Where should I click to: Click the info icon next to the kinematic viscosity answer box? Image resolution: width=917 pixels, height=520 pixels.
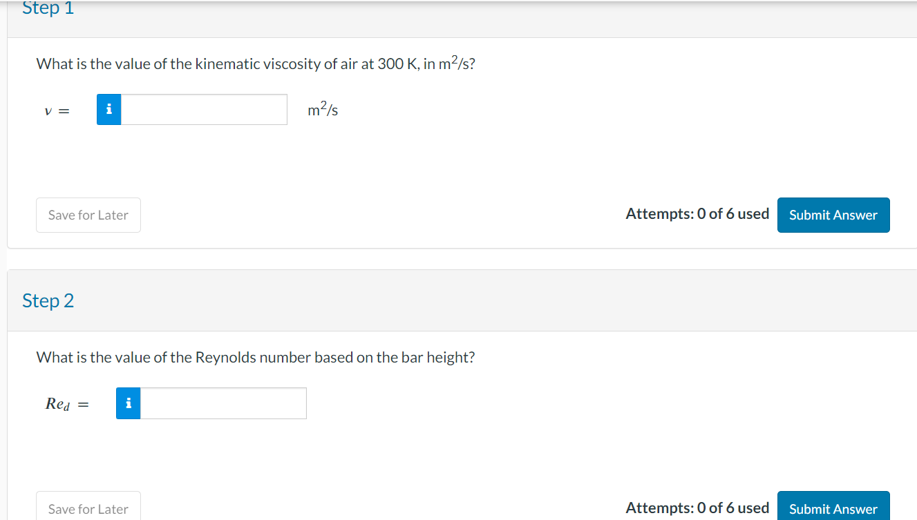(x=108, y=109)
